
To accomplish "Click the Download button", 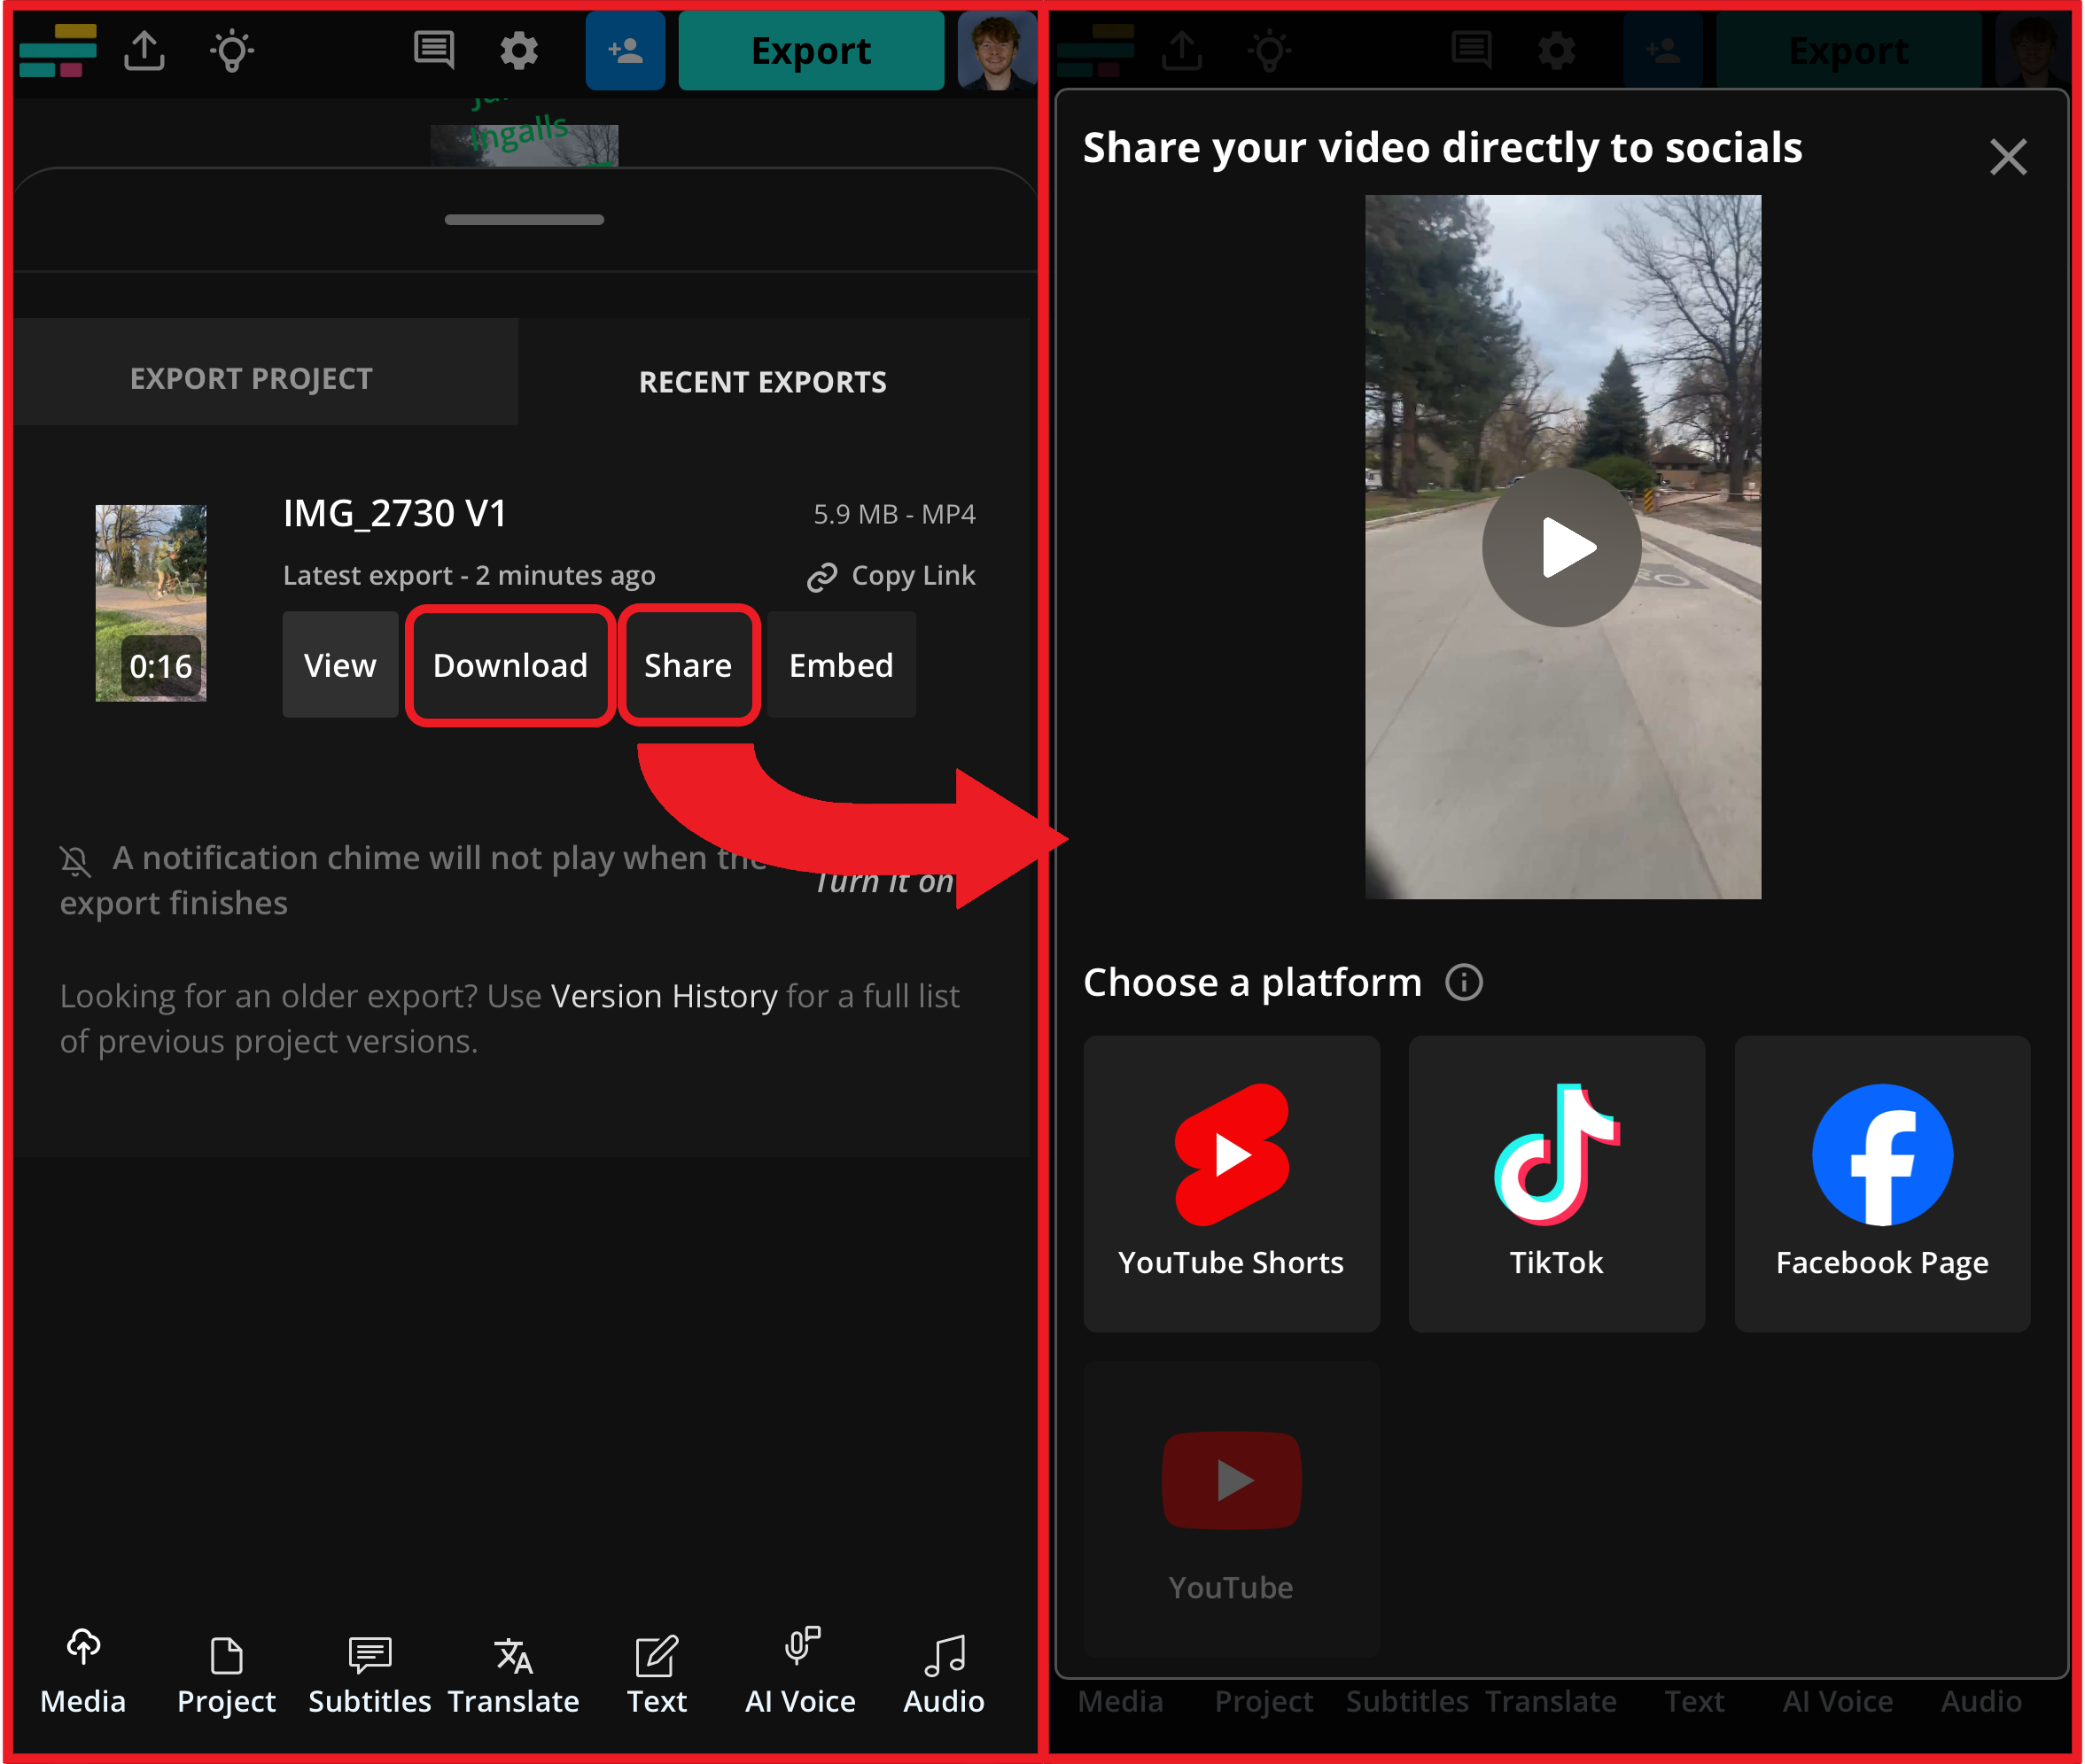I will (x=510, y=665).
